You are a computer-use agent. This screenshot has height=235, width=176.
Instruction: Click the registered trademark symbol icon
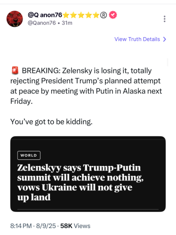pos(104,15)
